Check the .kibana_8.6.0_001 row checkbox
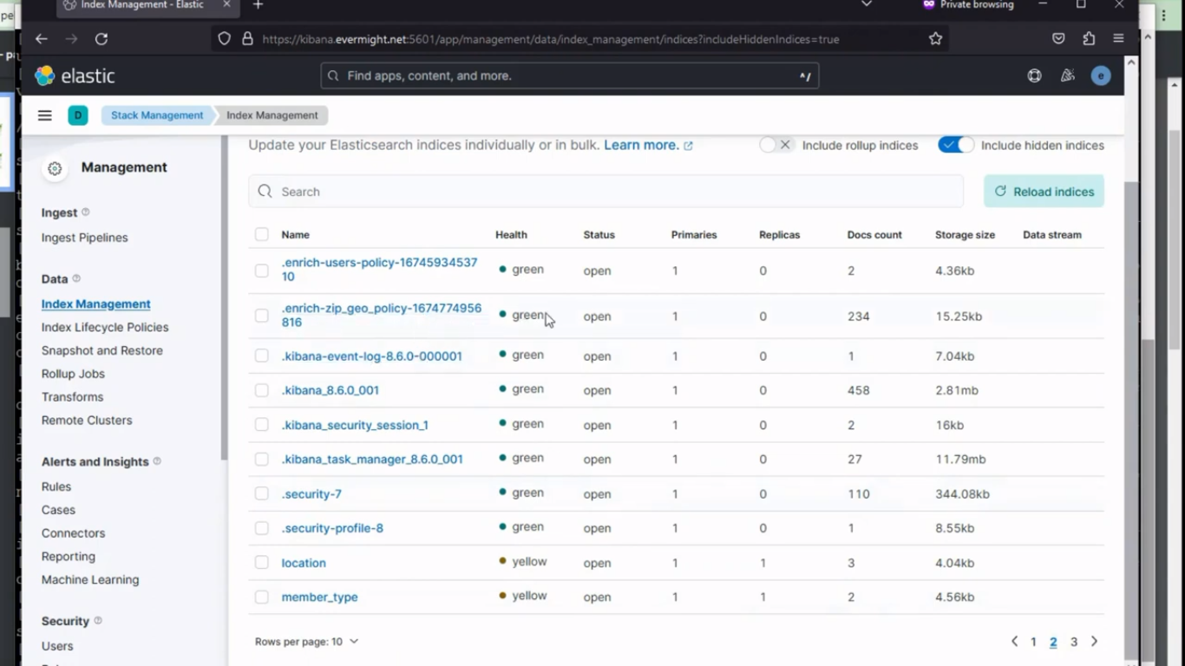 click(x=262, y=390)
